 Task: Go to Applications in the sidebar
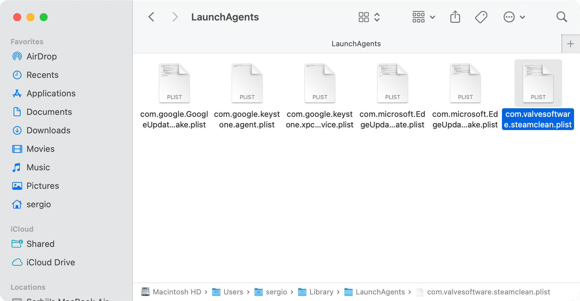[x=51, y=93]
